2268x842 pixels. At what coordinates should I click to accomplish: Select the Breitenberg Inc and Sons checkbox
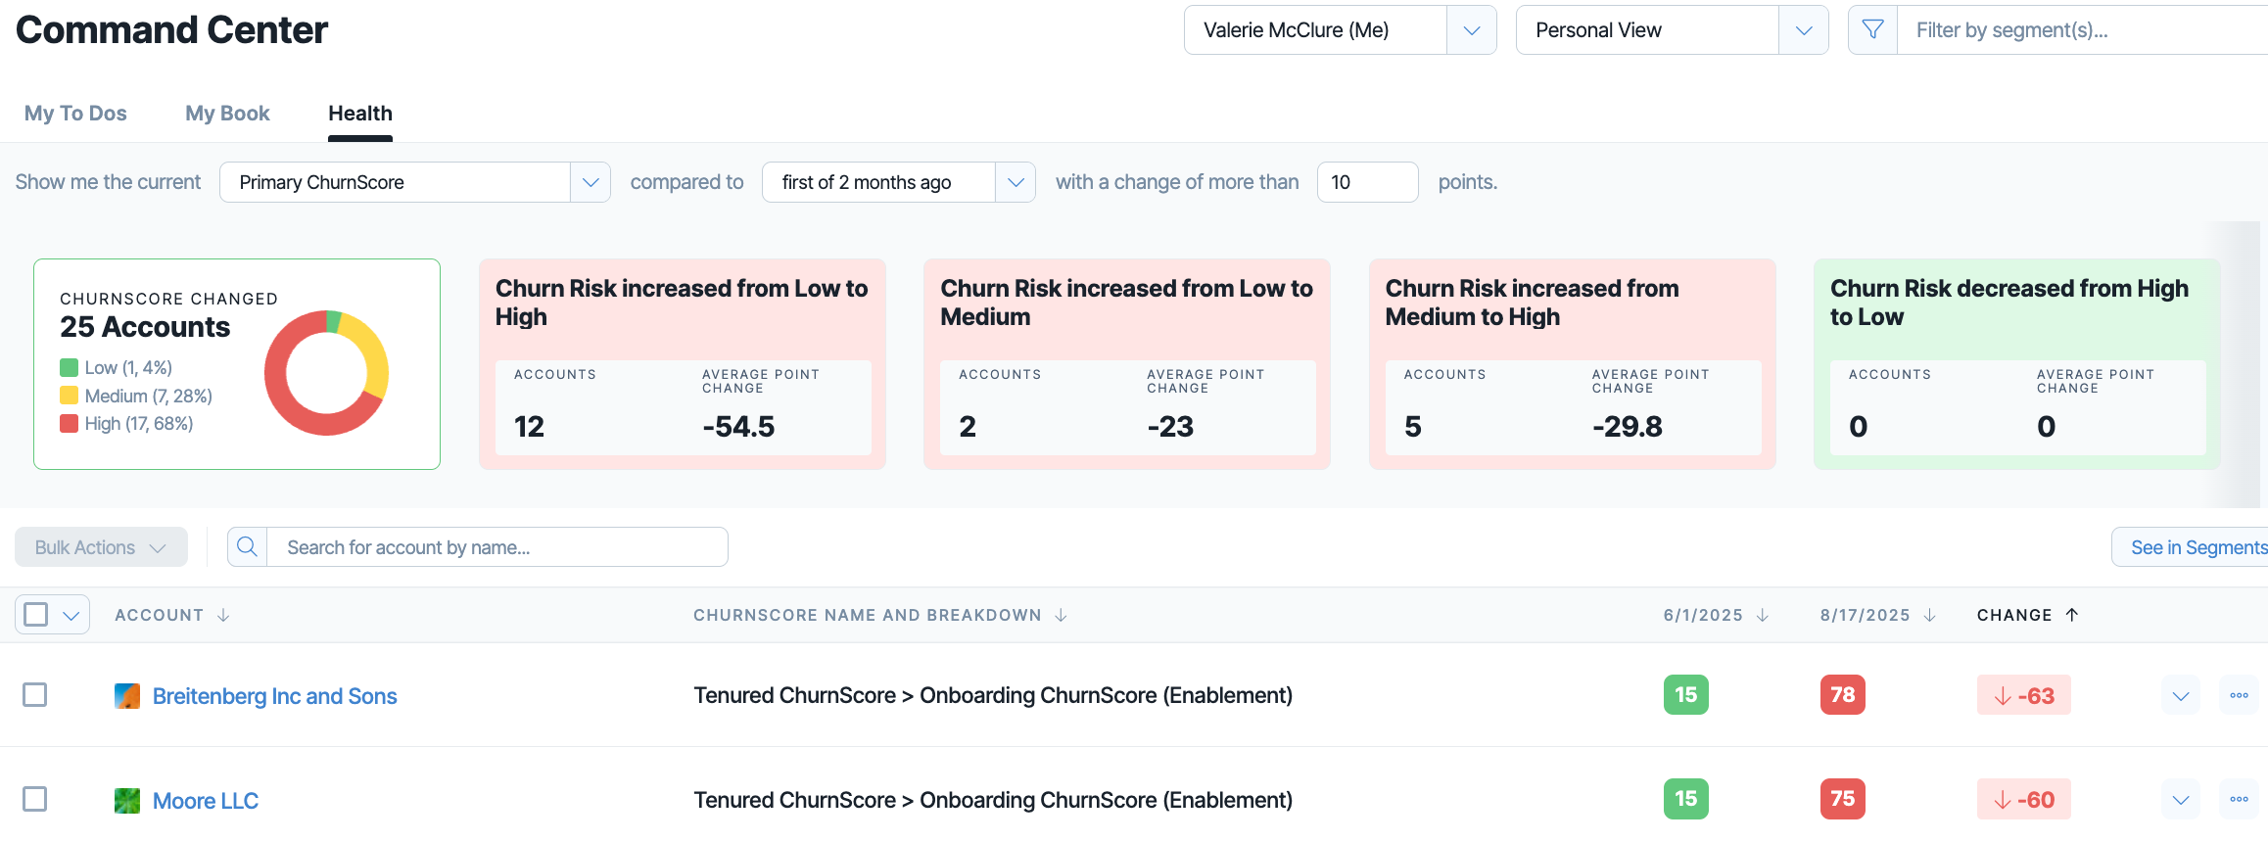(35, 695)
